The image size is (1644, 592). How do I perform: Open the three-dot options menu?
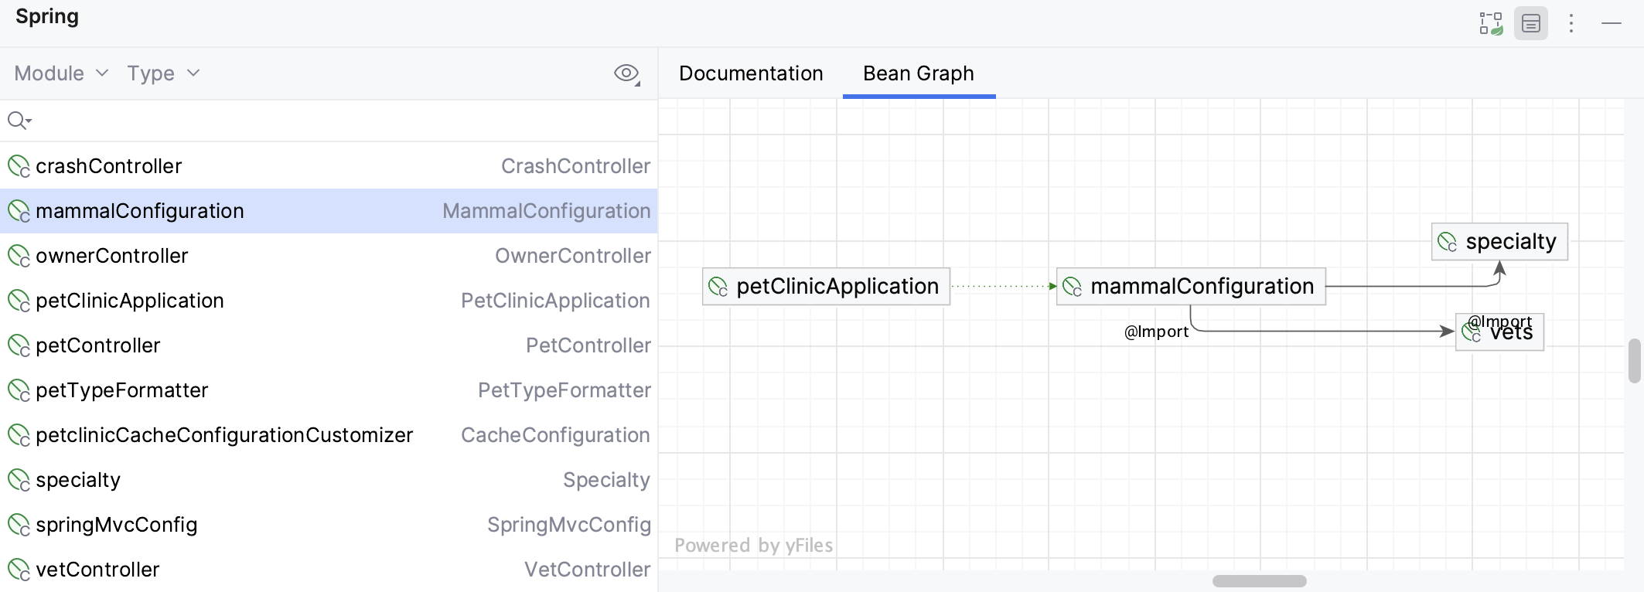pos(1571,23)
